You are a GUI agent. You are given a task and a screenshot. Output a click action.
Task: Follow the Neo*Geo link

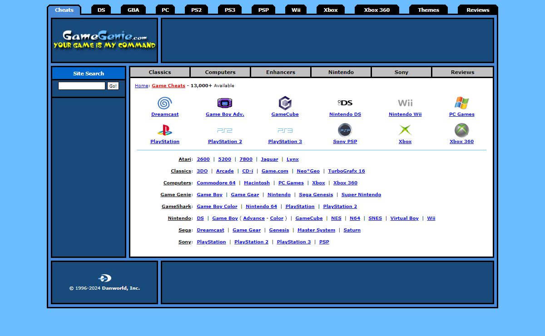point(308,171)
